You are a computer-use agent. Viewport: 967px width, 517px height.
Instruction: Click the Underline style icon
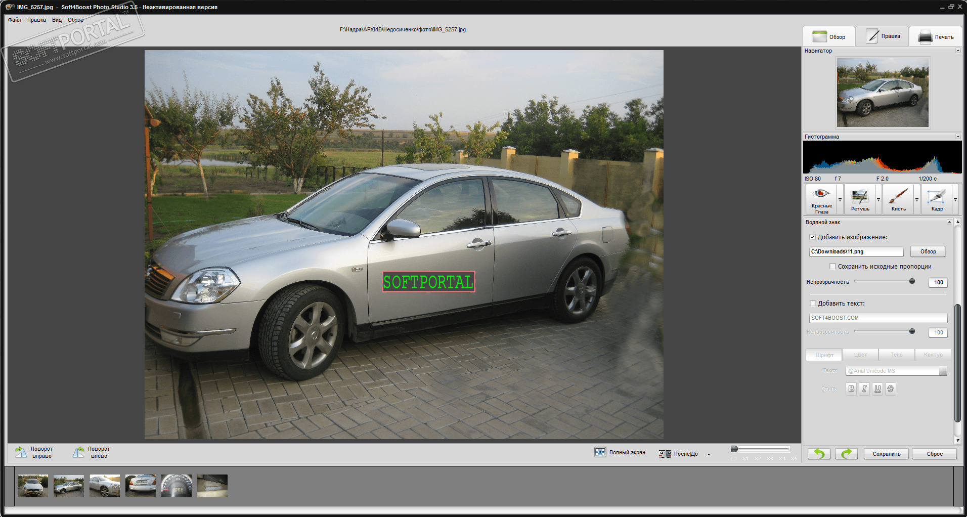(877, 389)
